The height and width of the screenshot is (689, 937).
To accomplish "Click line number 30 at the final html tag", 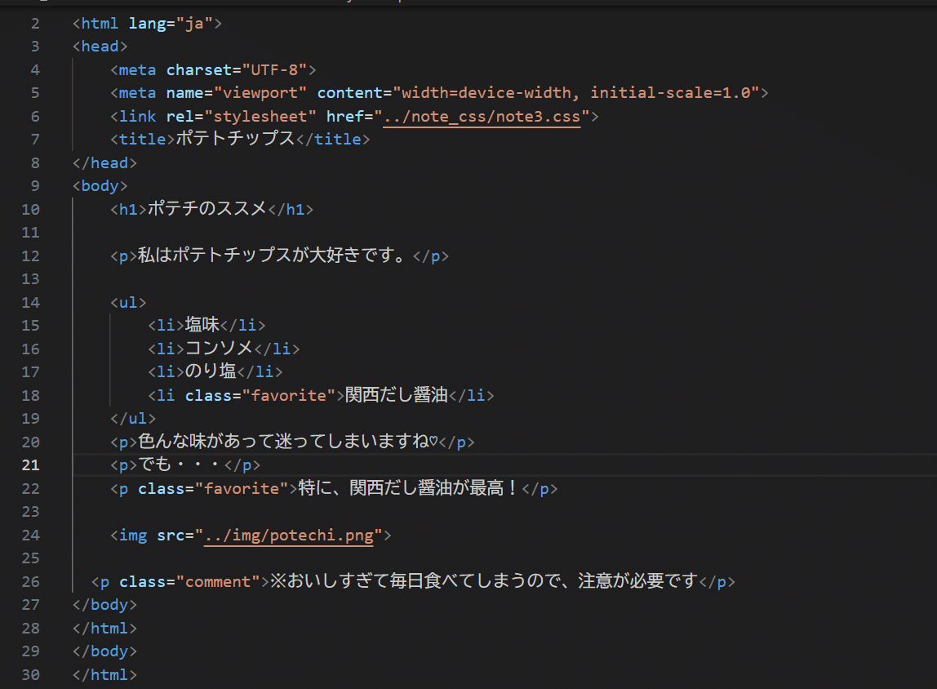I will [x=30, y=675].
